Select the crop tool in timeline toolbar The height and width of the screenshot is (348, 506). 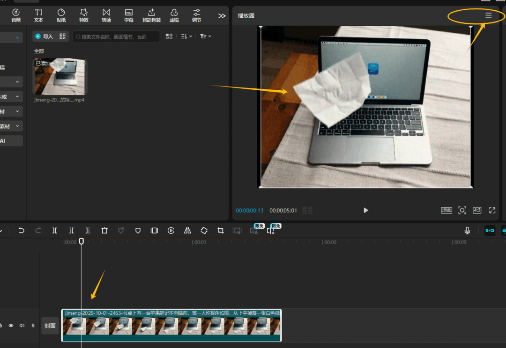[x=221, y=231]
